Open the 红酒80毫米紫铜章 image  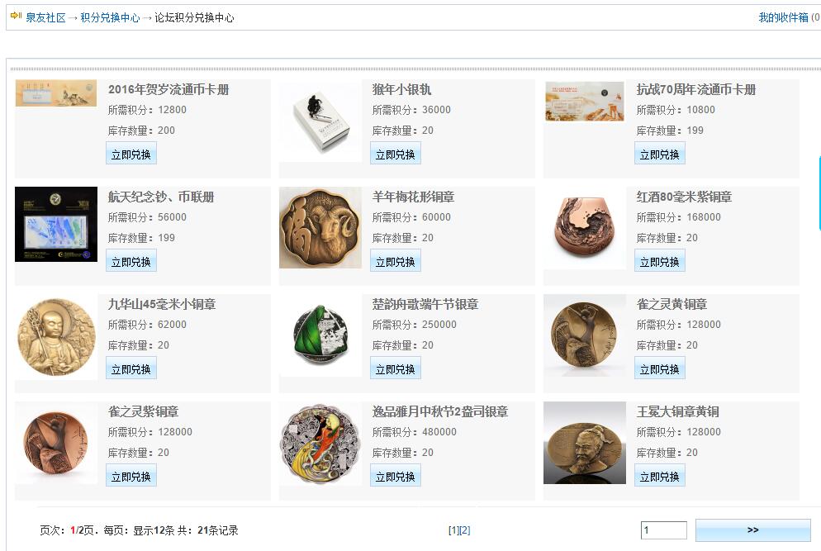[x=585, y=228]
